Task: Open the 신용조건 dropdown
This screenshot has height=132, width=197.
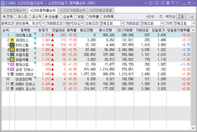Action: click(x=122, y=23)
